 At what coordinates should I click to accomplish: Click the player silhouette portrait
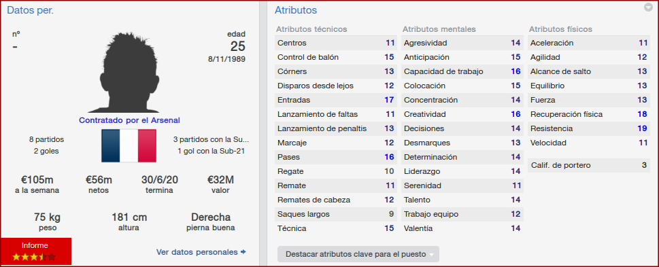pyautogui.click(x=129, y=72)
